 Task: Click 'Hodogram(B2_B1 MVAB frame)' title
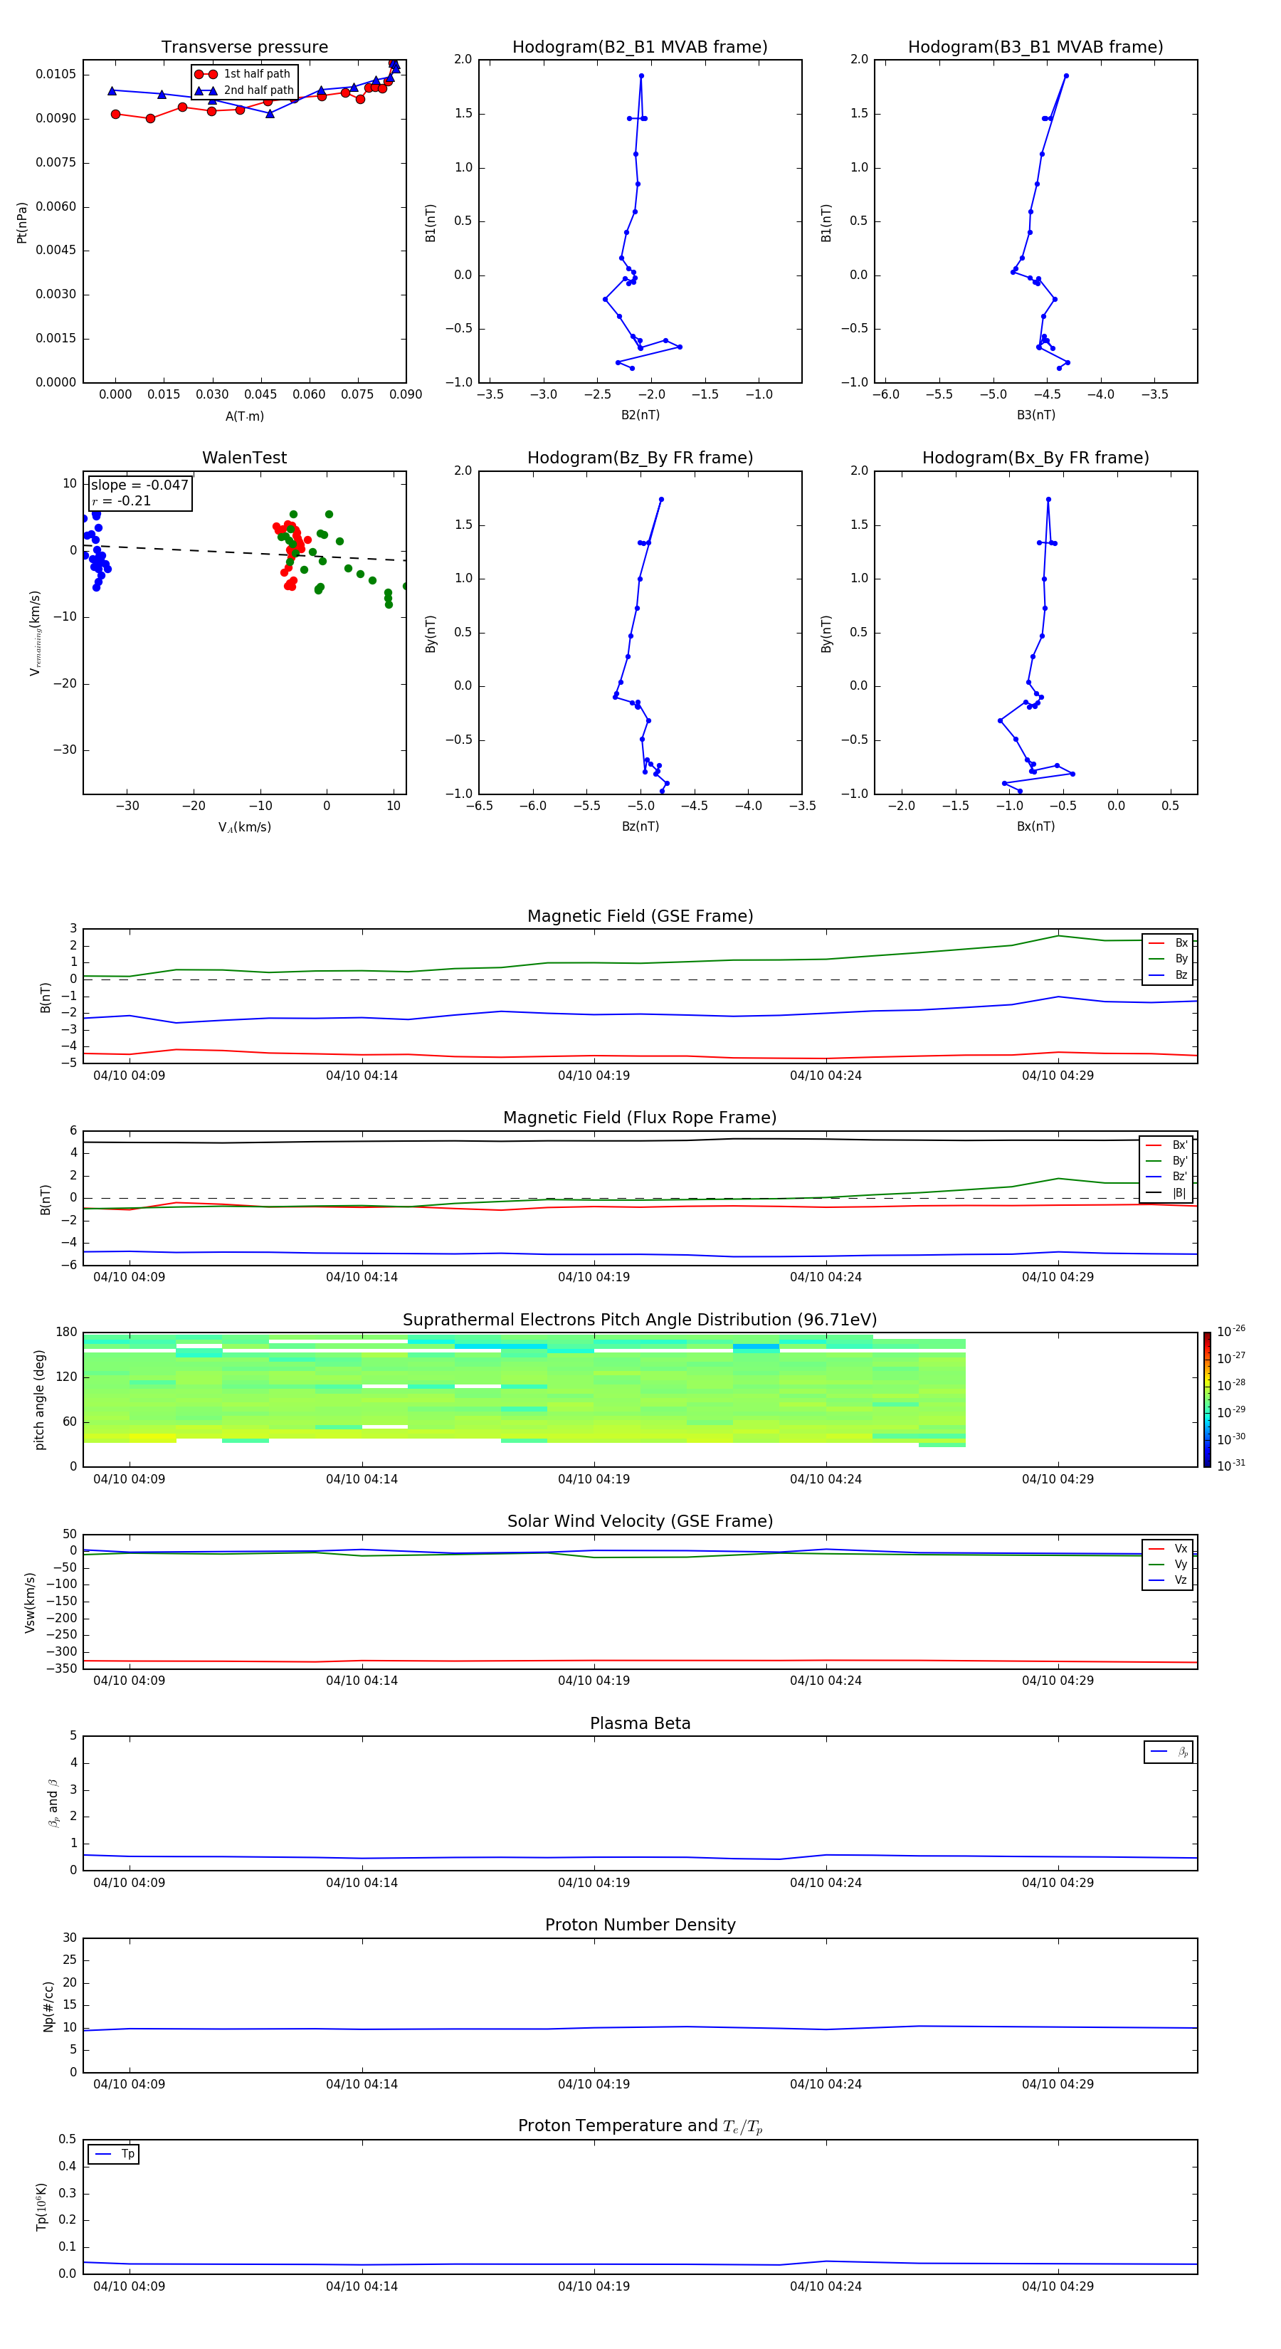pyautogui.click(x=640, y=46)
